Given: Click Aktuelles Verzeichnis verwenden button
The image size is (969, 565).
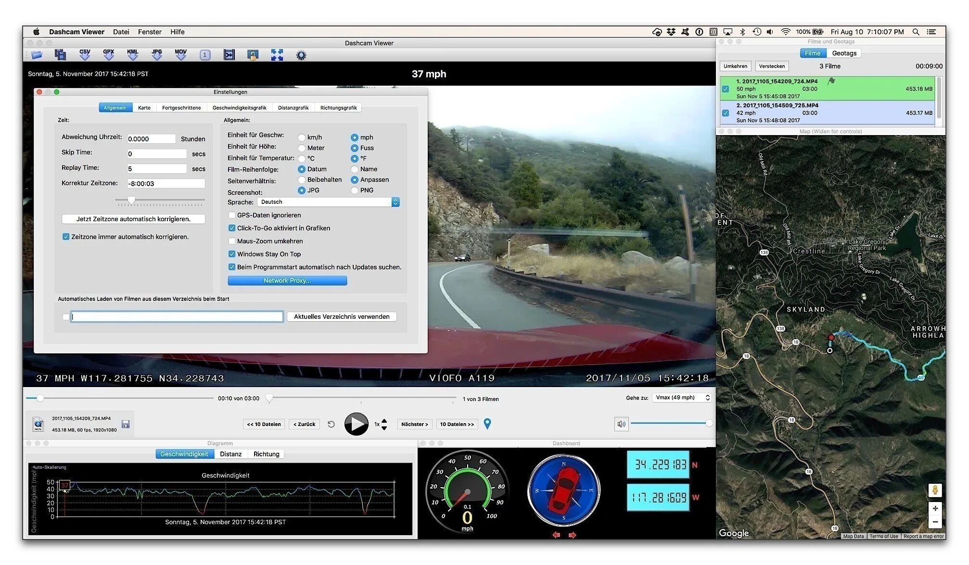Looking at the screenshot, I should [342, 317].
